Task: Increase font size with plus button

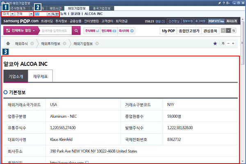Action: click(233, 43)
